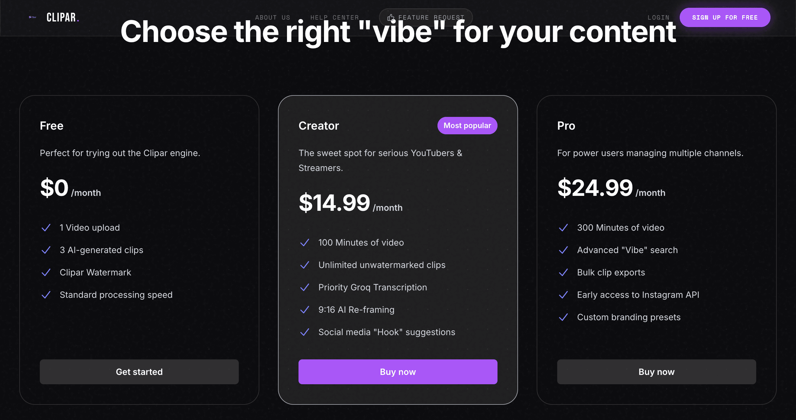Click the Most popular badge
This screenshot has width=796, height=420.
click(467, 126)
